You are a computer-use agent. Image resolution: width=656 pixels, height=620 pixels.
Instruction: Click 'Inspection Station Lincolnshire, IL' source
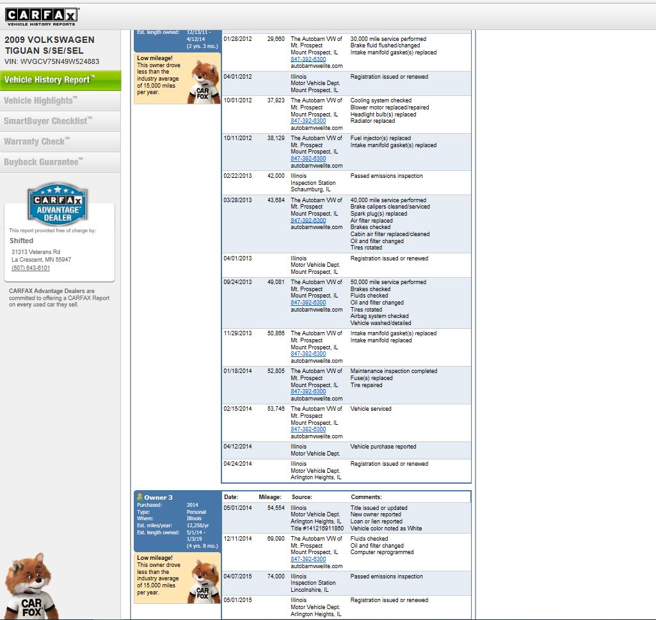click(x=313, y=587)
